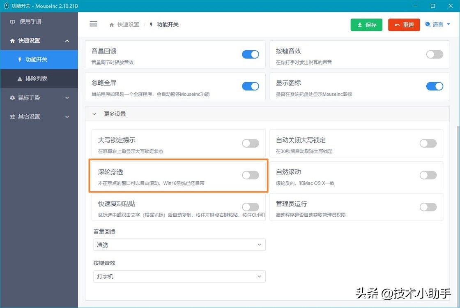Click the download icon on the 保存 button
The height and width of the screenshot is (308, 460).
click(359, 25)
